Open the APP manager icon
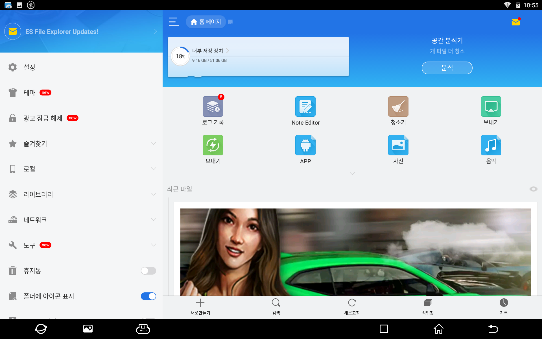This screenshot has height=339, width=542. click(x=305, y=145)
